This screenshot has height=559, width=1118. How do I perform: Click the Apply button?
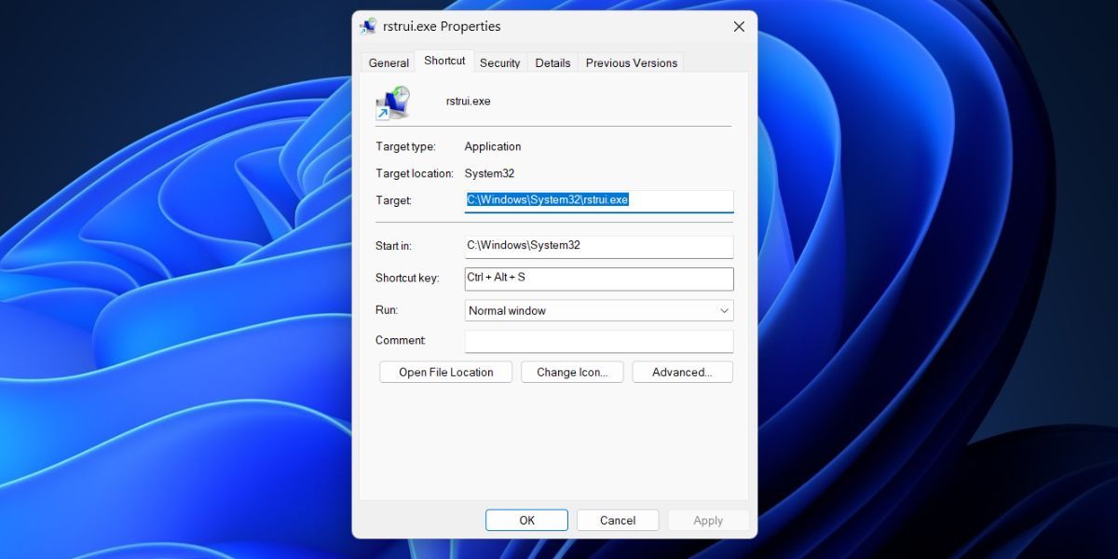pyautogui.click(x=708, y=520)
